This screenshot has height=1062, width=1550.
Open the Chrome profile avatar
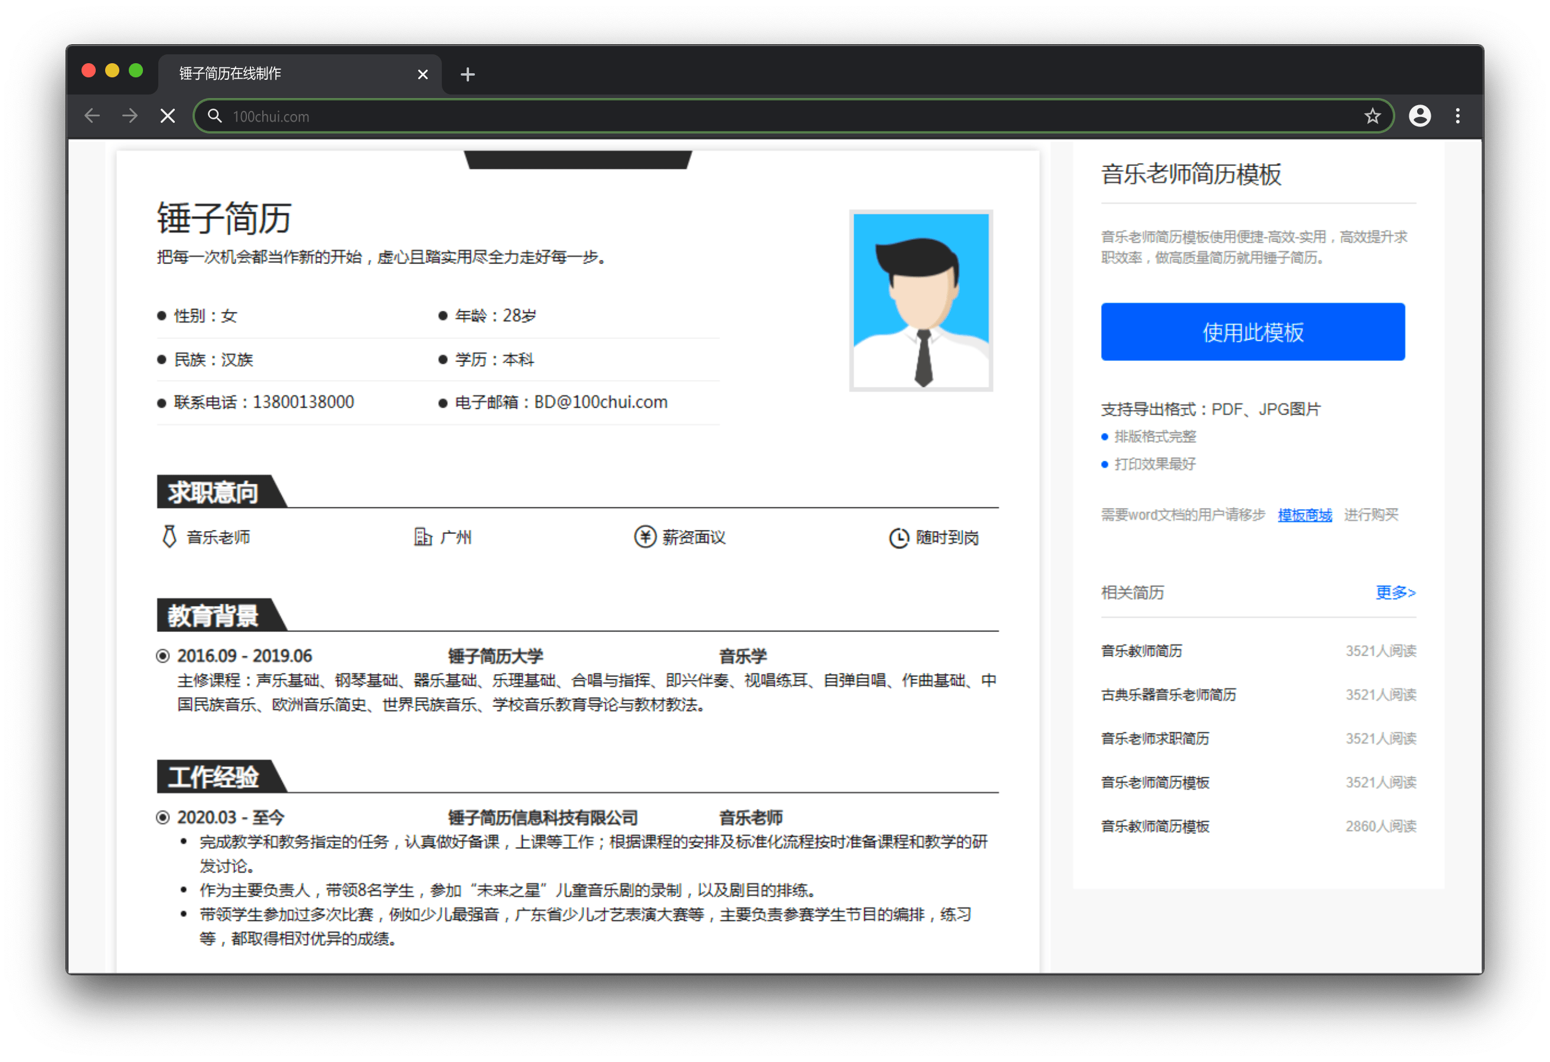point(1419,116)
